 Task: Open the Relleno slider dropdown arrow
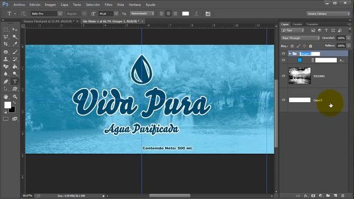pos(348,46)
